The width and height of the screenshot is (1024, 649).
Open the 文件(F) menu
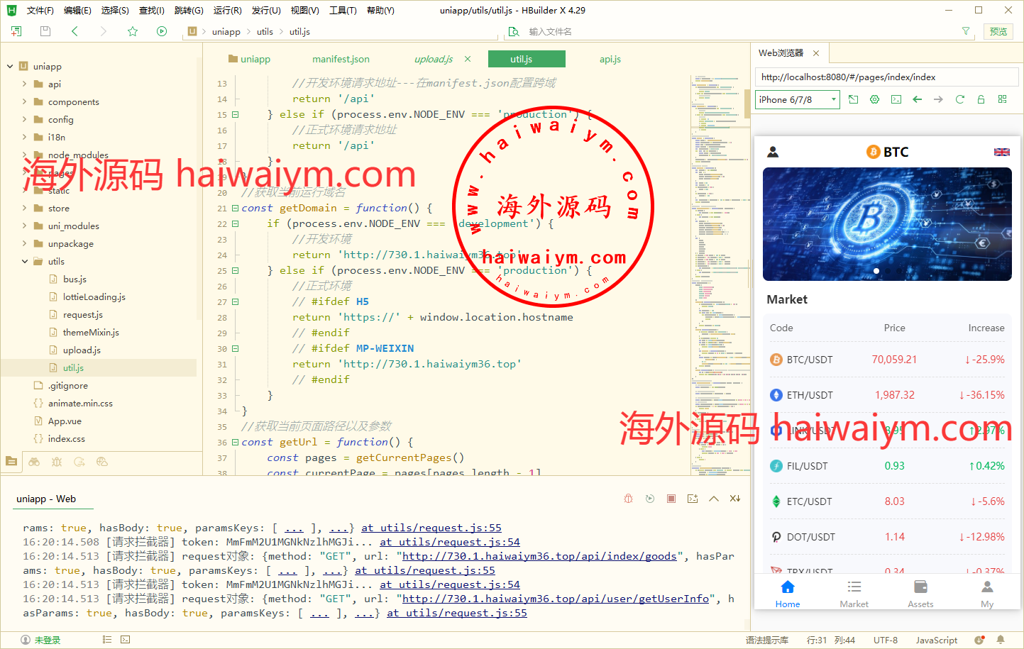[x=40, y=10]
